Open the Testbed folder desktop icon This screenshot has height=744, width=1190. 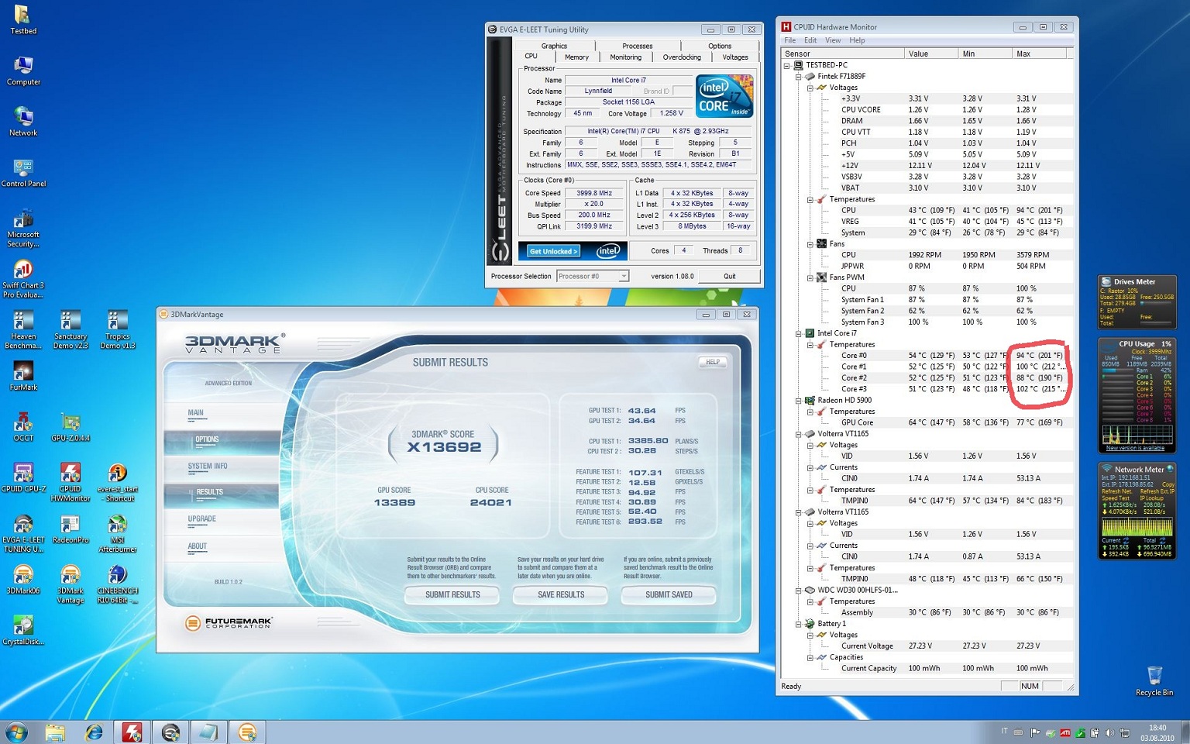pyautogui.click(x=23, y=19)
